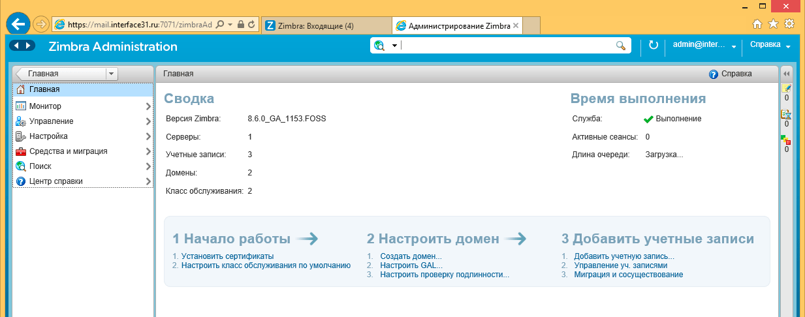Expand Средства и миграция tree chevron
The height and width of the screenshot is (317, 805).
click(148, 151)
